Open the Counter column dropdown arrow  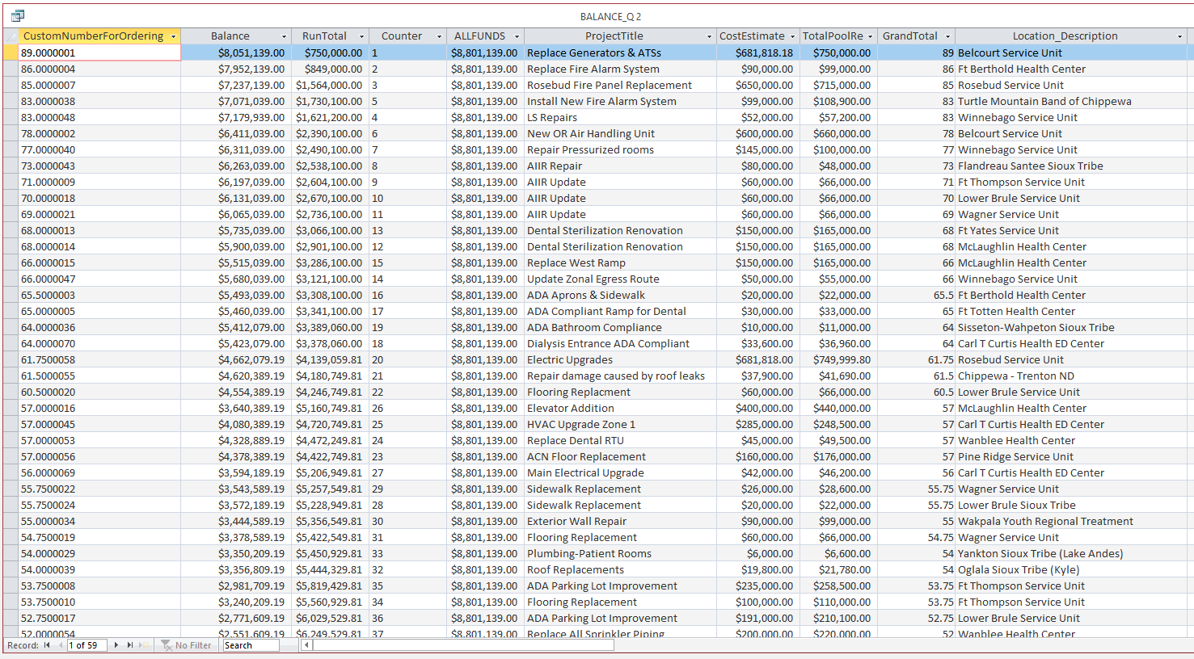click(439, 36)
